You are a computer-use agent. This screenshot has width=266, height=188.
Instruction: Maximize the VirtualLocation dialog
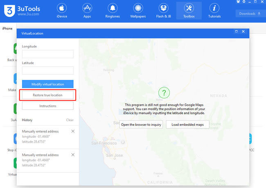coord(236,32)
